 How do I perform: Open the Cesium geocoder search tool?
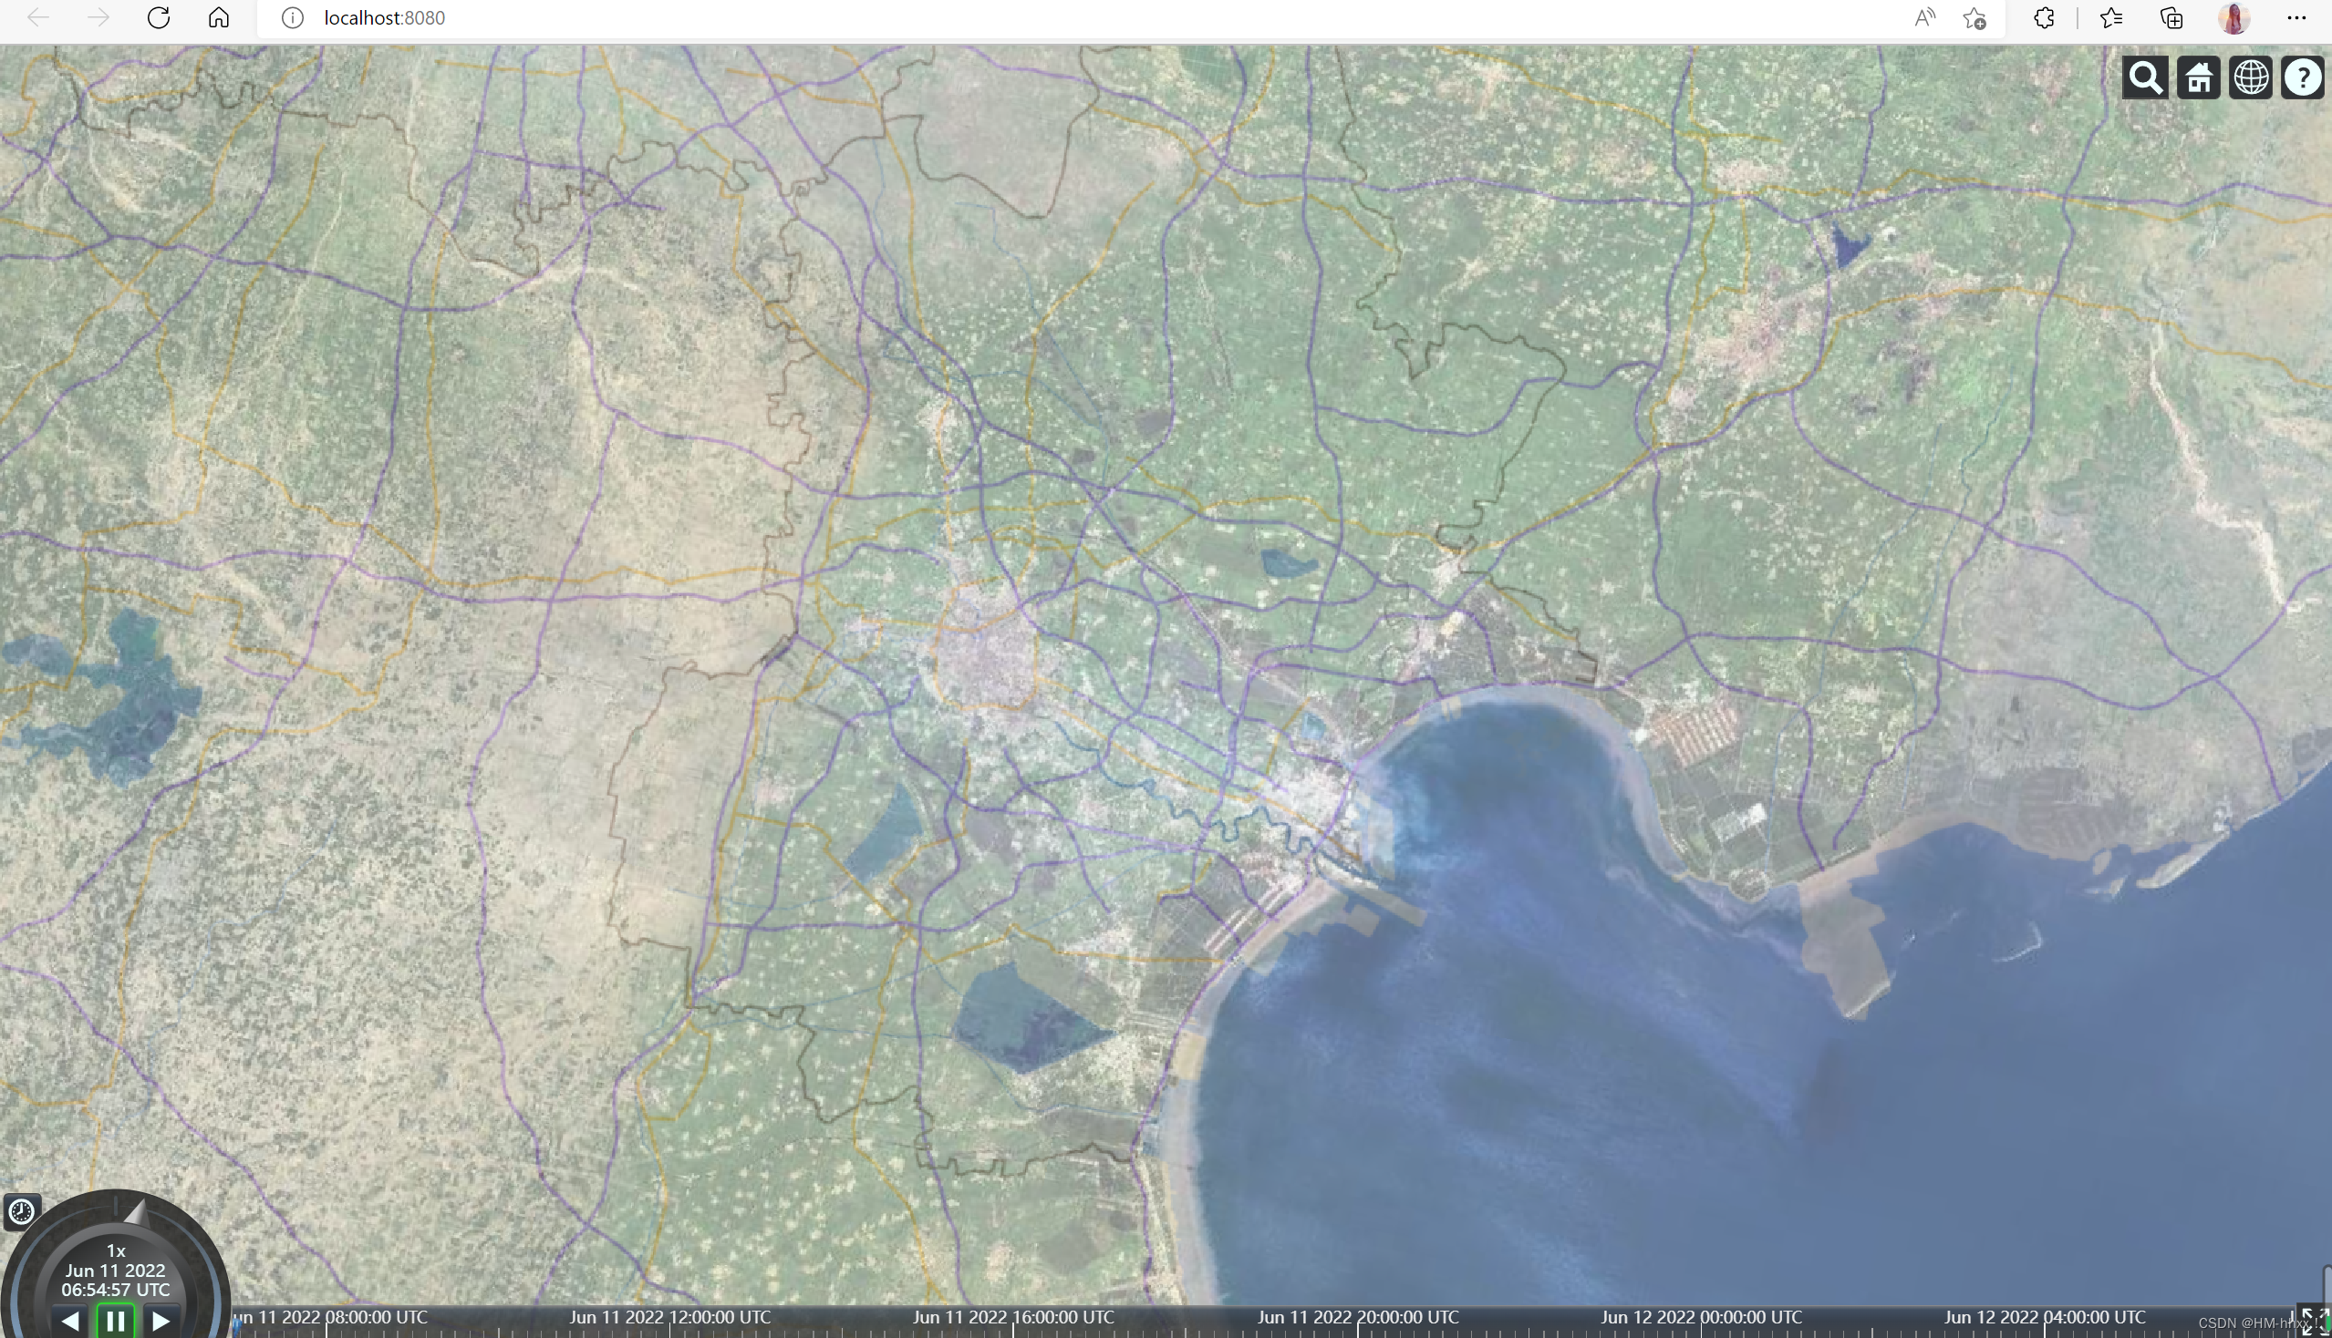[2144, 78]
